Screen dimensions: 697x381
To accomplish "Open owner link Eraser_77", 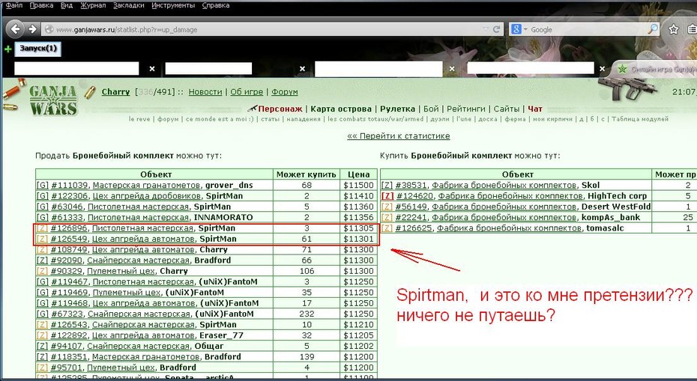I will pyautogui.click(x=221, y=335).
